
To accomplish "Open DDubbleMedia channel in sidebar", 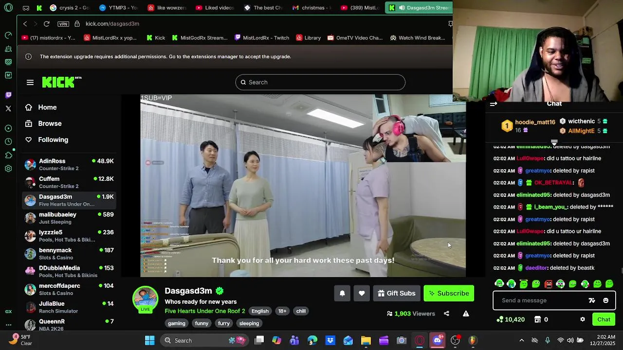I will click(x=69, y=271).
